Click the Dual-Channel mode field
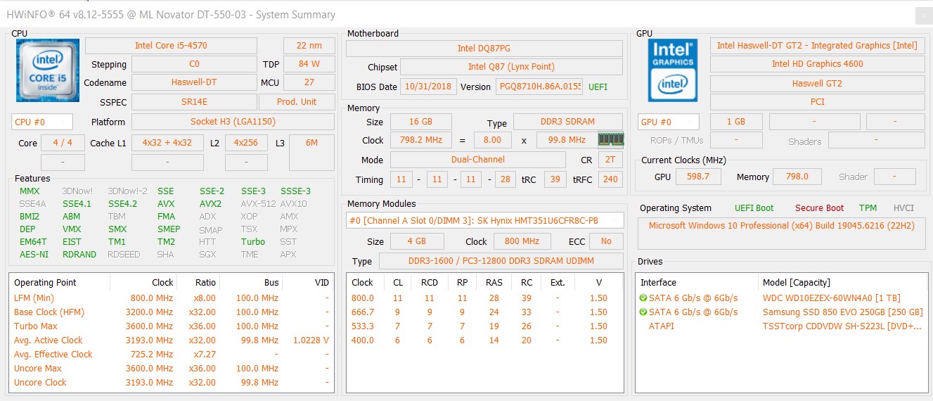This screenshot has width=933, height=401. [x=477, y=160]
